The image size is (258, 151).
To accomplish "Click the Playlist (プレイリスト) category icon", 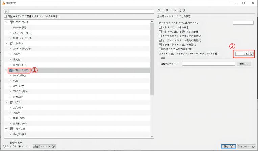I will coord(11,129).
